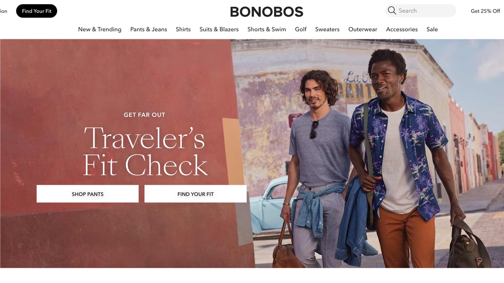
Task: Click the GET FAR OUT banner text
Action: (144, 115)
